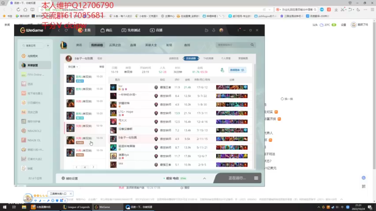This screenshot has height=211, width=376.
Task: Click the summoner search magnifier icon
Action: pyautogui.click(x=252, y=45)
